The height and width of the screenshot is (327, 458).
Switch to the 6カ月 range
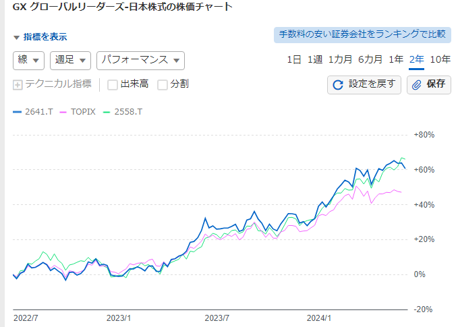(x=371, y=59)
